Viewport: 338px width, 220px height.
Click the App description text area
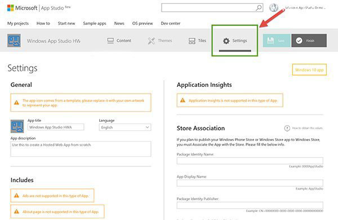pos(81,149)
